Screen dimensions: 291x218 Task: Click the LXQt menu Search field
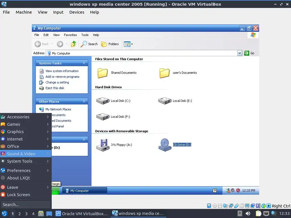coord(26,205)
